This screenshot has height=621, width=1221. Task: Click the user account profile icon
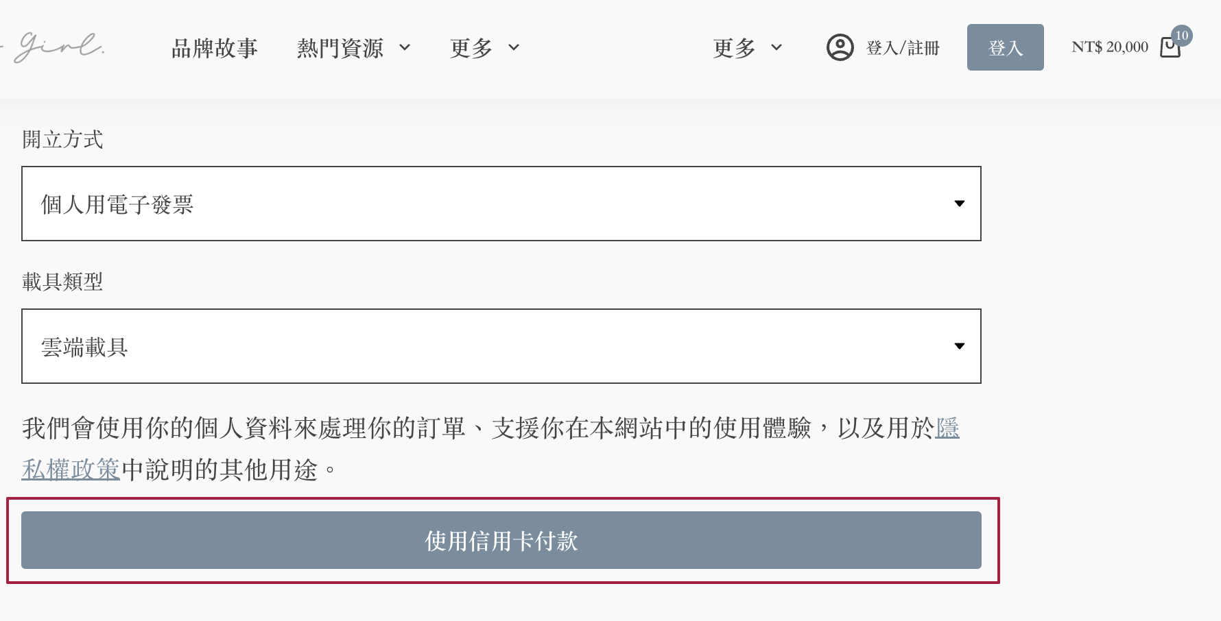[x=840, y=47]
